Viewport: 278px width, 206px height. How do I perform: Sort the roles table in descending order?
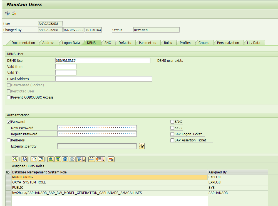[x=58, y=159]
